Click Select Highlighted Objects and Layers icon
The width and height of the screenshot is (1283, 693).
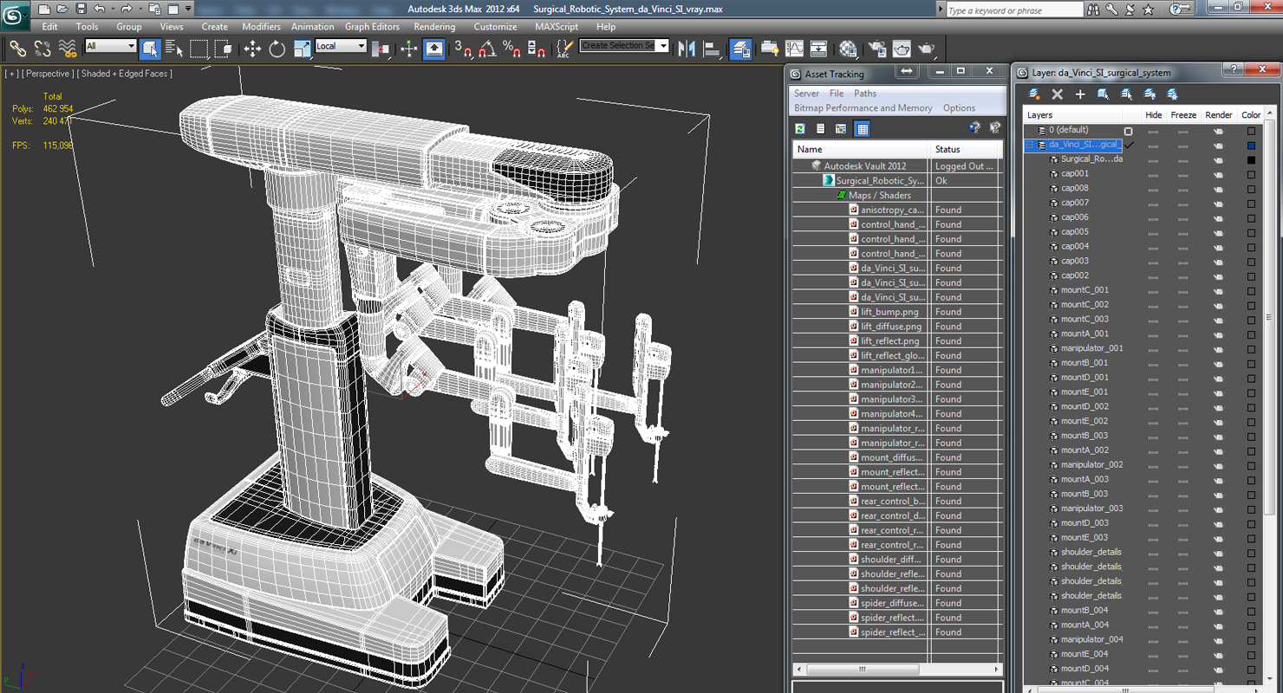point(1103,94)
